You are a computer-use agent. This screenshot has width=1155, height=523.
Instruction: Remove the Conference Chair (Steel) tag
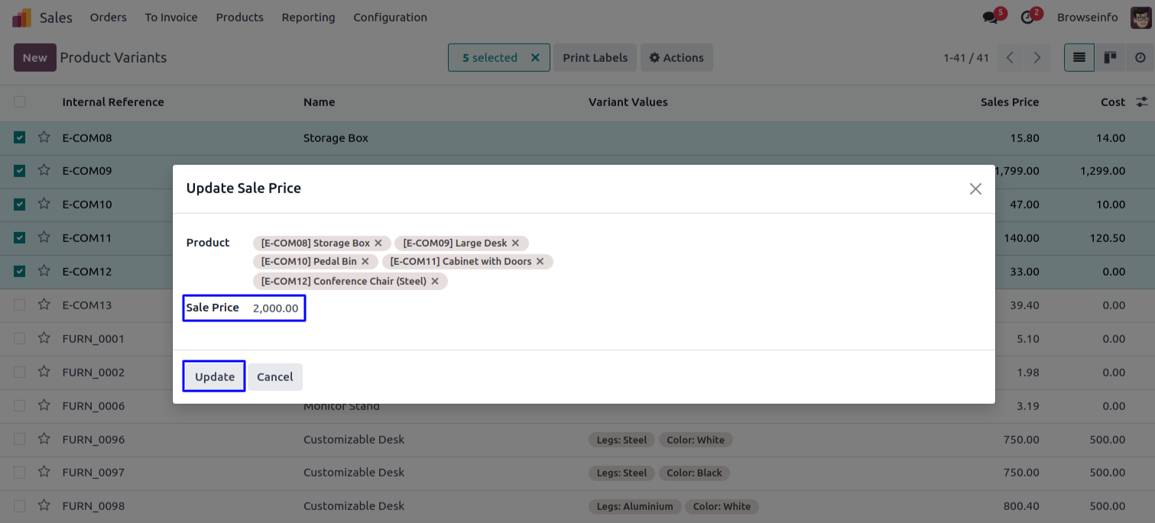click(435, 281)
